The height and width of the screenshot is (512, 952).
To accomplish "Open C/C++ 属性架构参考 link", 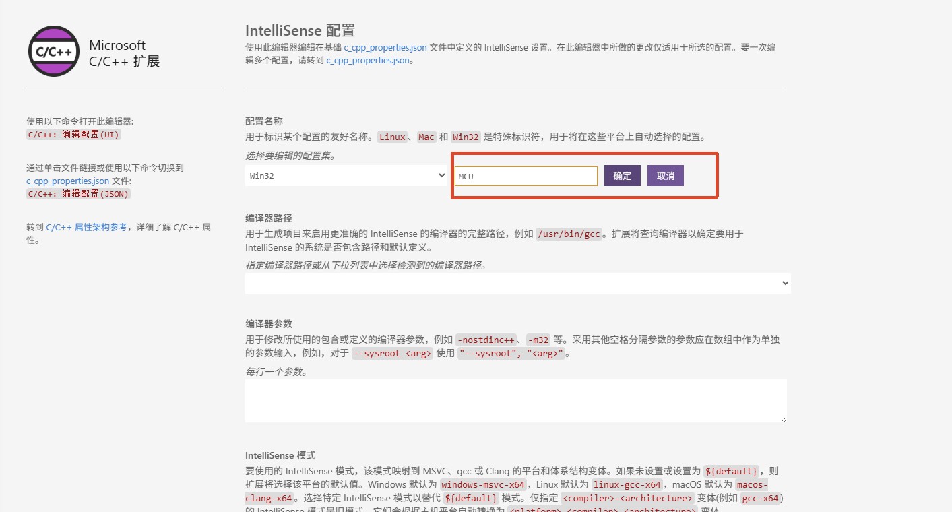I will [86, 227].
